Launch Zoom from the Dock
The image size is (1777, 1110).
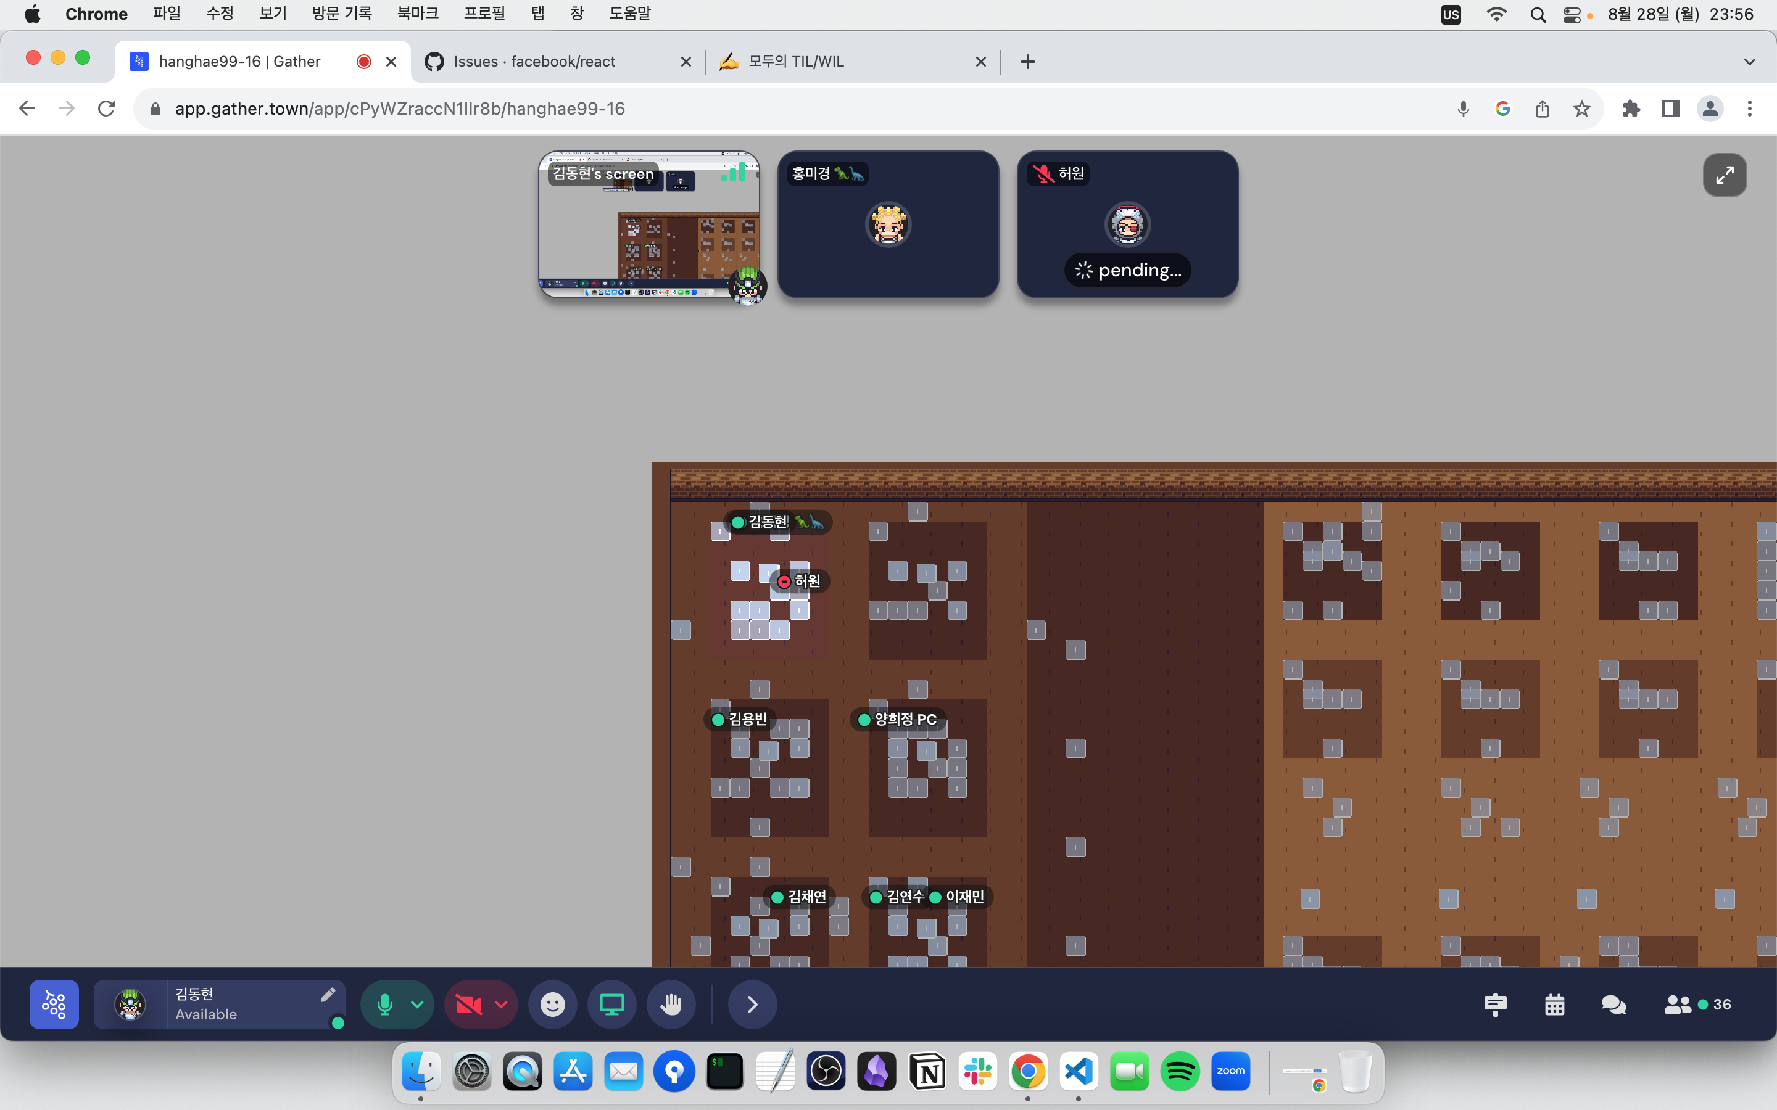(x=1230, y=1071)
